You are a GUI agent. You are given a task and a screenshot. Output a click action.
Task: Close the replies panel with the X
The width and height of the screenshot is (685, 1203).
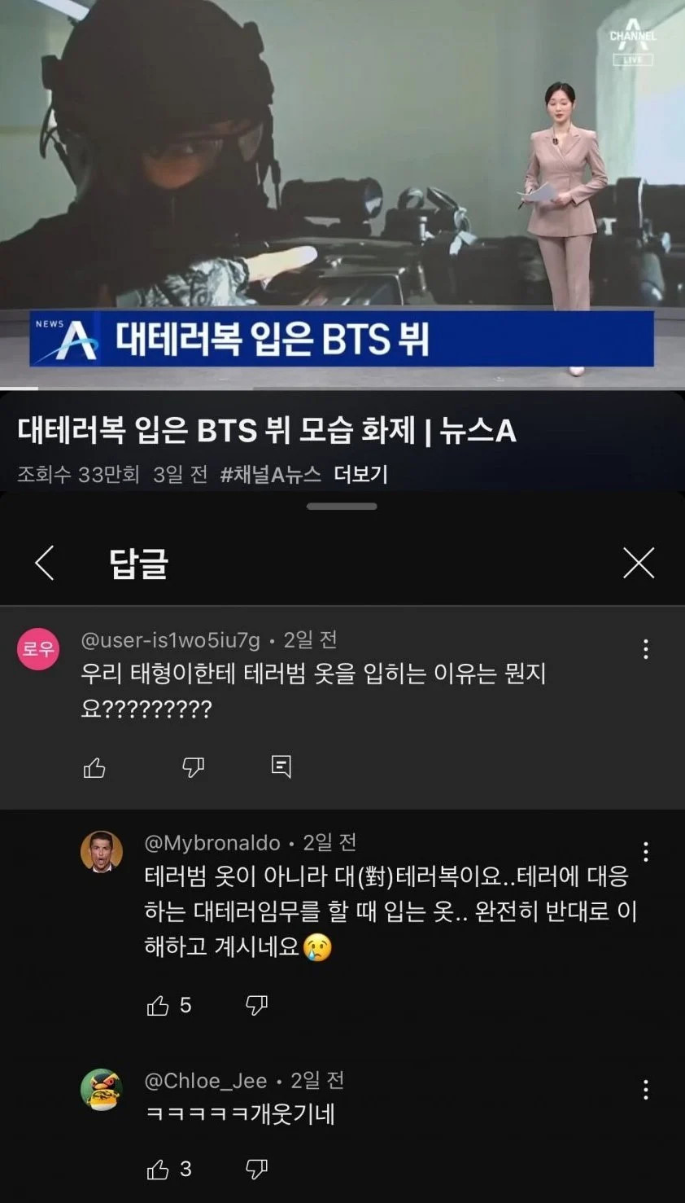pos(639,563)
